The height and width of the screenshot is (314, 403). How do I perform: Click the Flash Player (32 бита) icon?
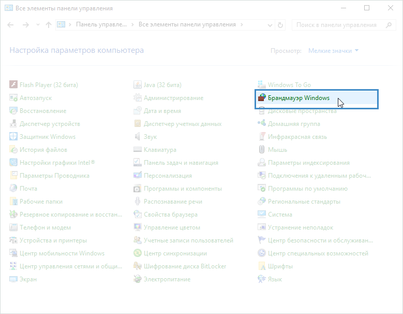click(x=14, y=85)
